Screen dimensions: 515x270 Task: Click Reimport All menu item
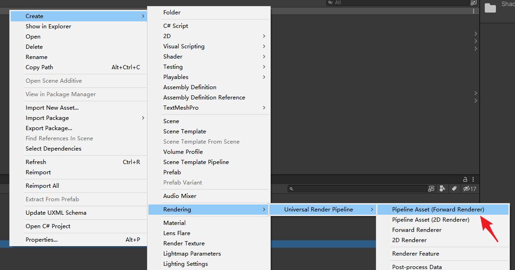(x=79, y=186)
